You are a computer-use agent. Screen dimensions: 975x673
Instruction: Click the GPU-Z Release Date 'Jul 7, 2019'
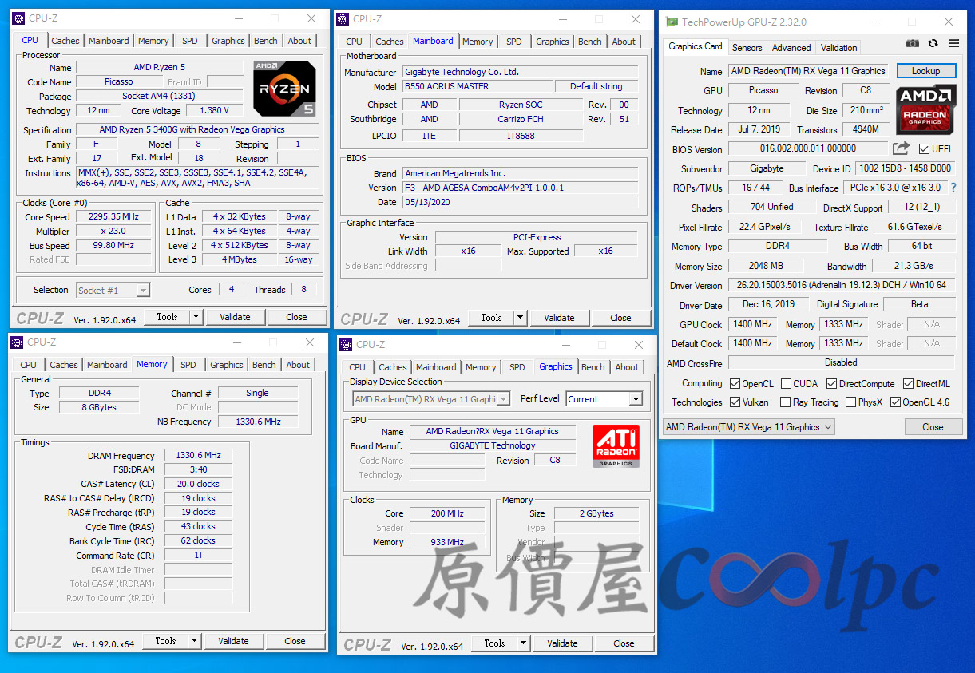tap(759, 129)
